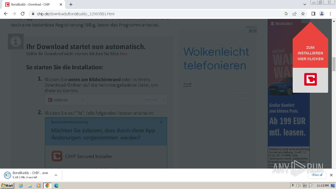View site information via the padlock icon

33,14
